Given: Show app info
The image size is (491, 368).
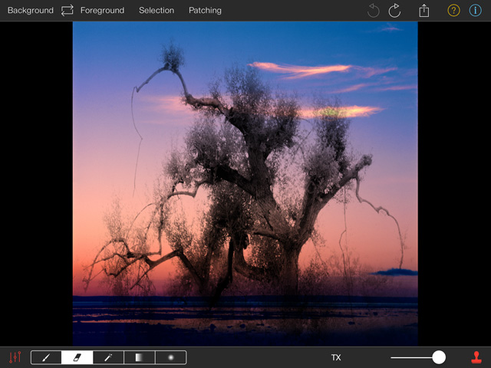Looking at the screenshot, I should (475, 10).
